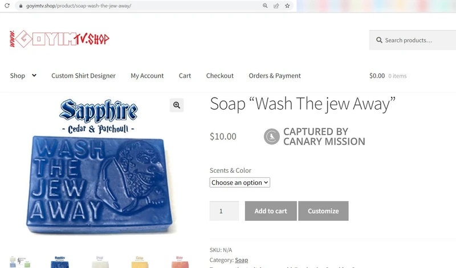Go to My Account menu item

[x=147, y=76]
